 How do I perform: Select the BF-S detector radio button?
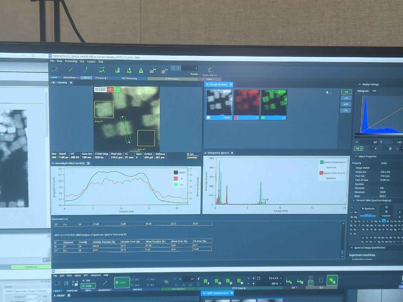point(148,279)
